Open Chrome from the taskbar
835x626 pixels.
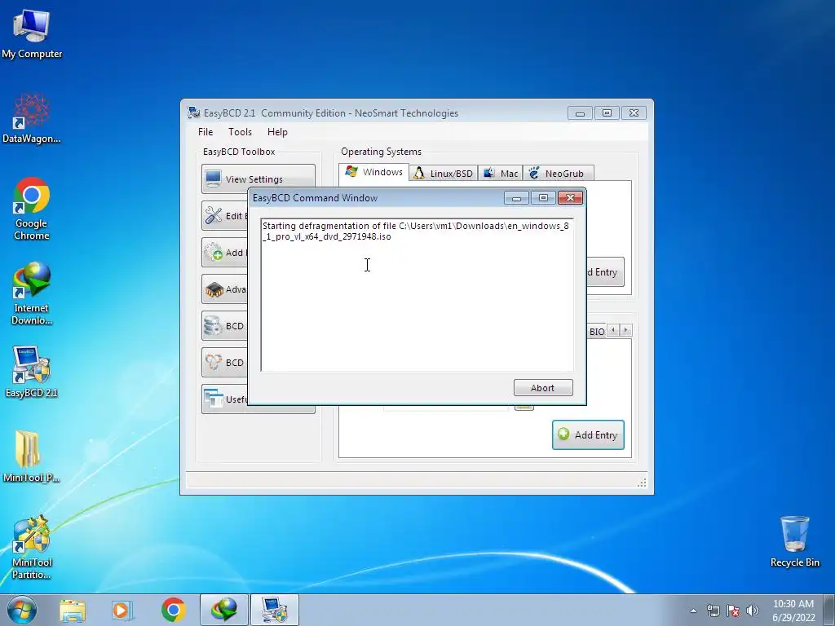(174, 610)
